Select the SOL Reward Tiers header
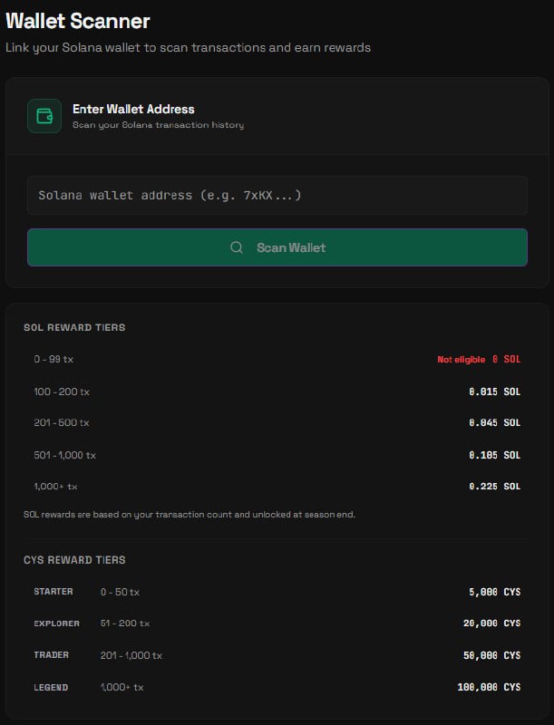554x725 pixels. [x=74, y=327]
